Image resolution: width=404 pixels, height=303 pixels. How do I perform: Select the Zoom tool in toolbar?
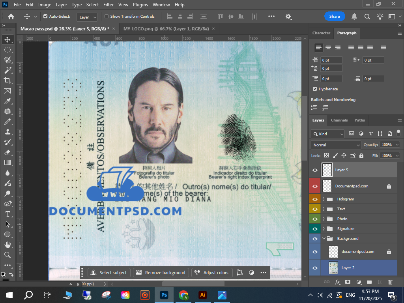7,255
